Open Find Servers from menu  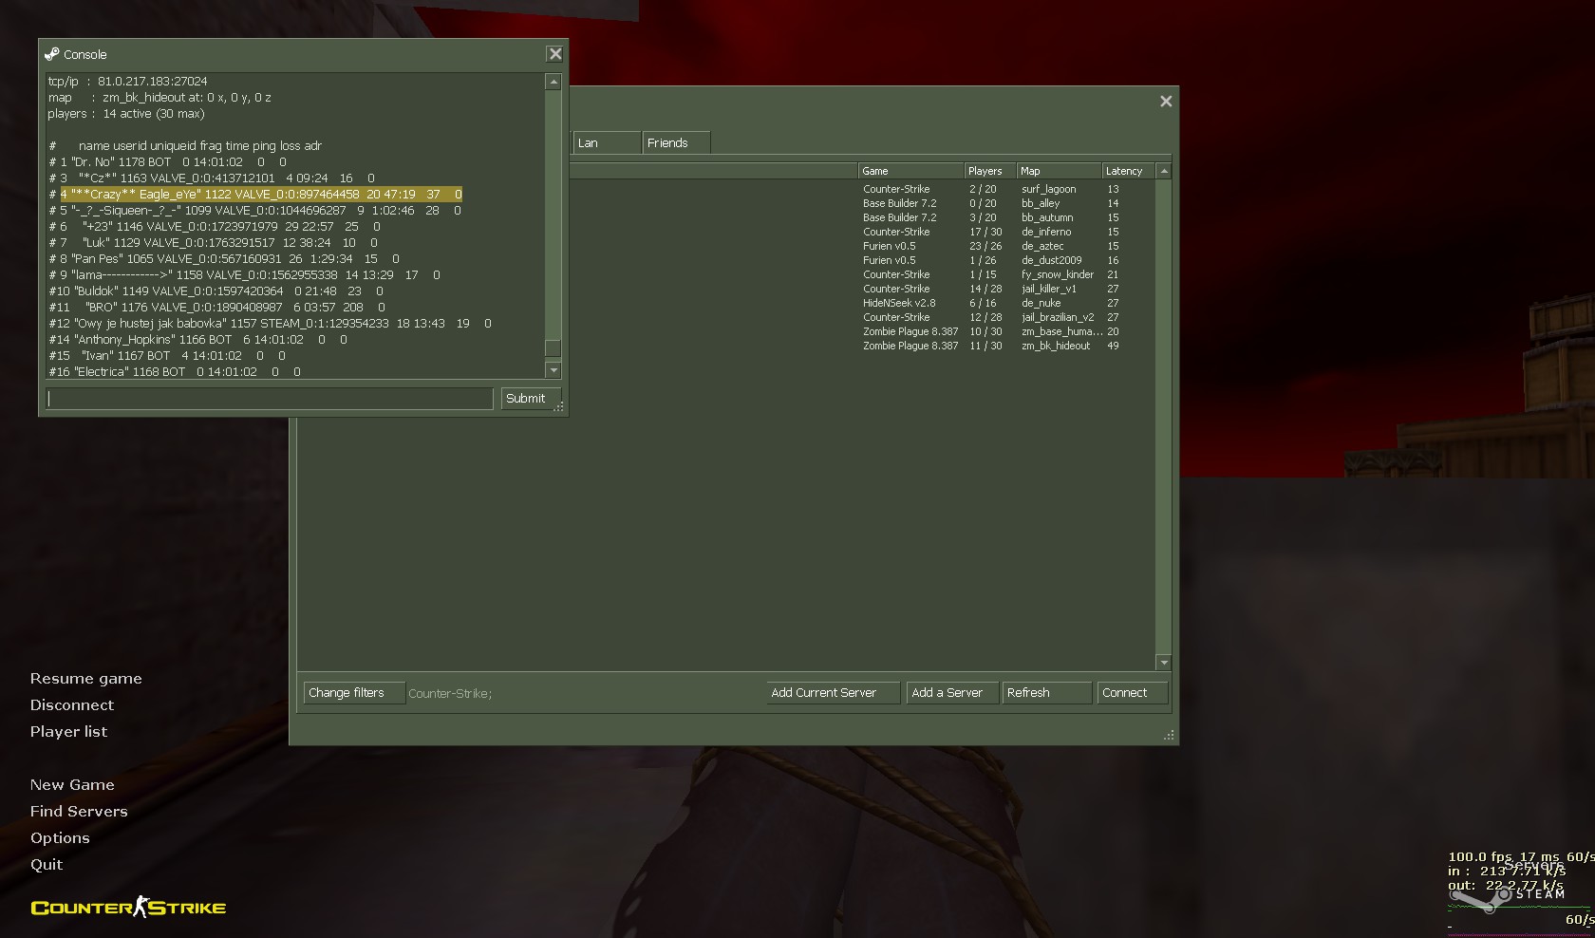pos(79,812)
